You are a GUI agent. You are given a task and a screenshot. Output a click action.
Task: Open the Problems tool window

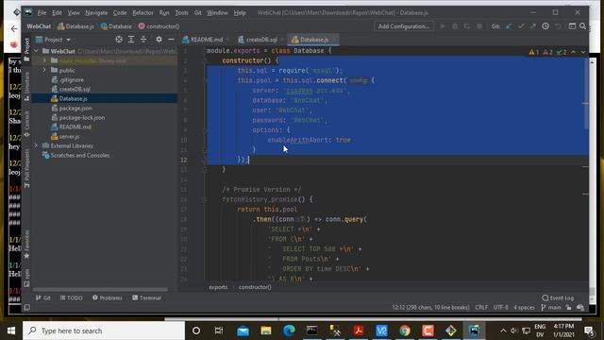(107, 298)
